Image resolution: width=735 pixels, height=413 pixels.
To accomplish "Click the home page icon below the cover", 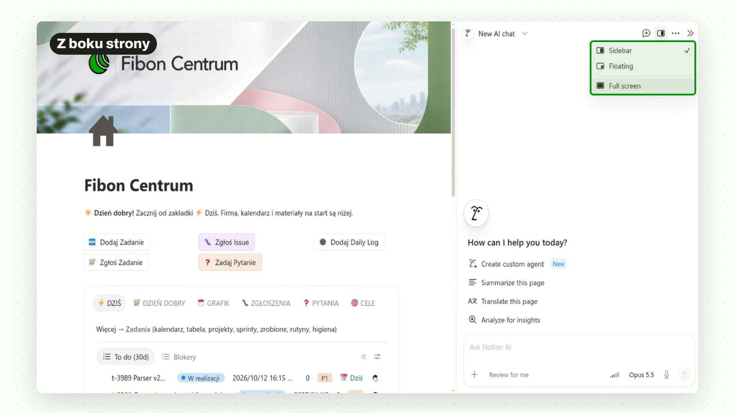I will [x=103, y=131].
